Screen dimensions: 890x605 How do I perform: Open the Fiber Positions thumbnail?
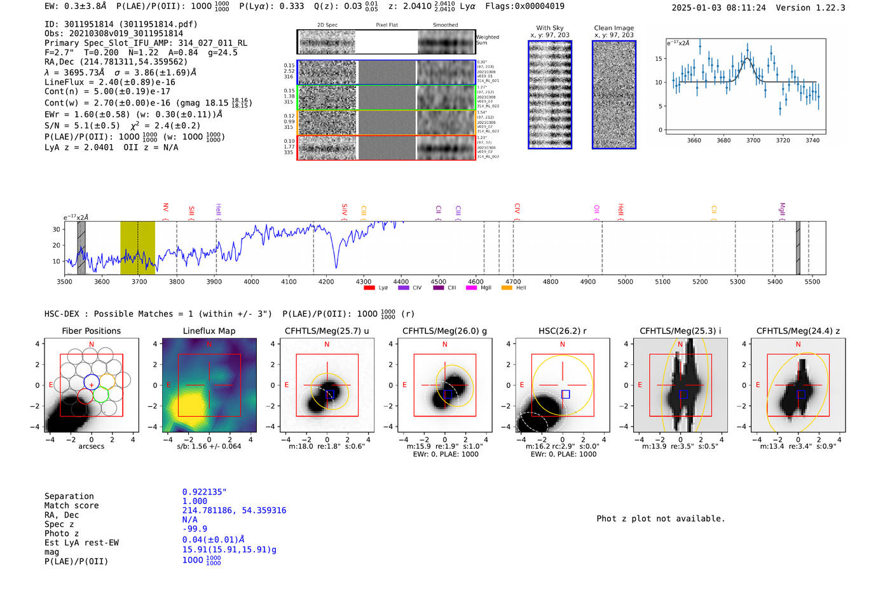(92, 385)
